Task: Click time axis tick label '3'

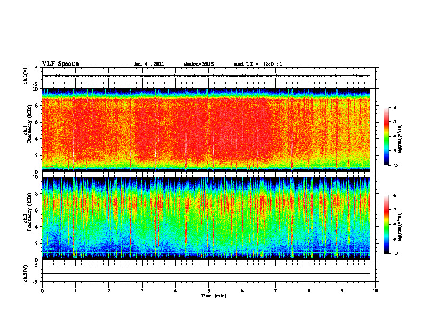Action: coord(142,291)
